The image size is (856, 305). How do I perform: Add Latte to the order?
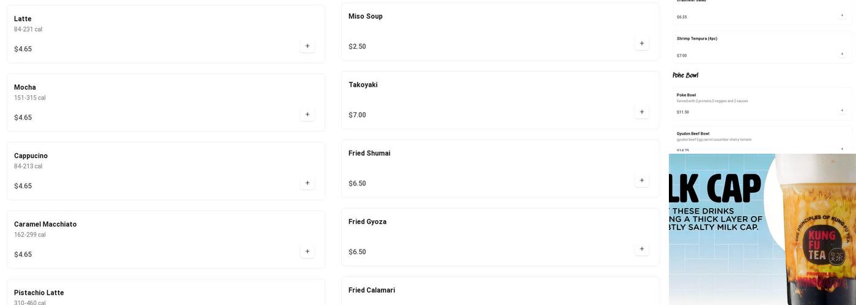[307, 46]
